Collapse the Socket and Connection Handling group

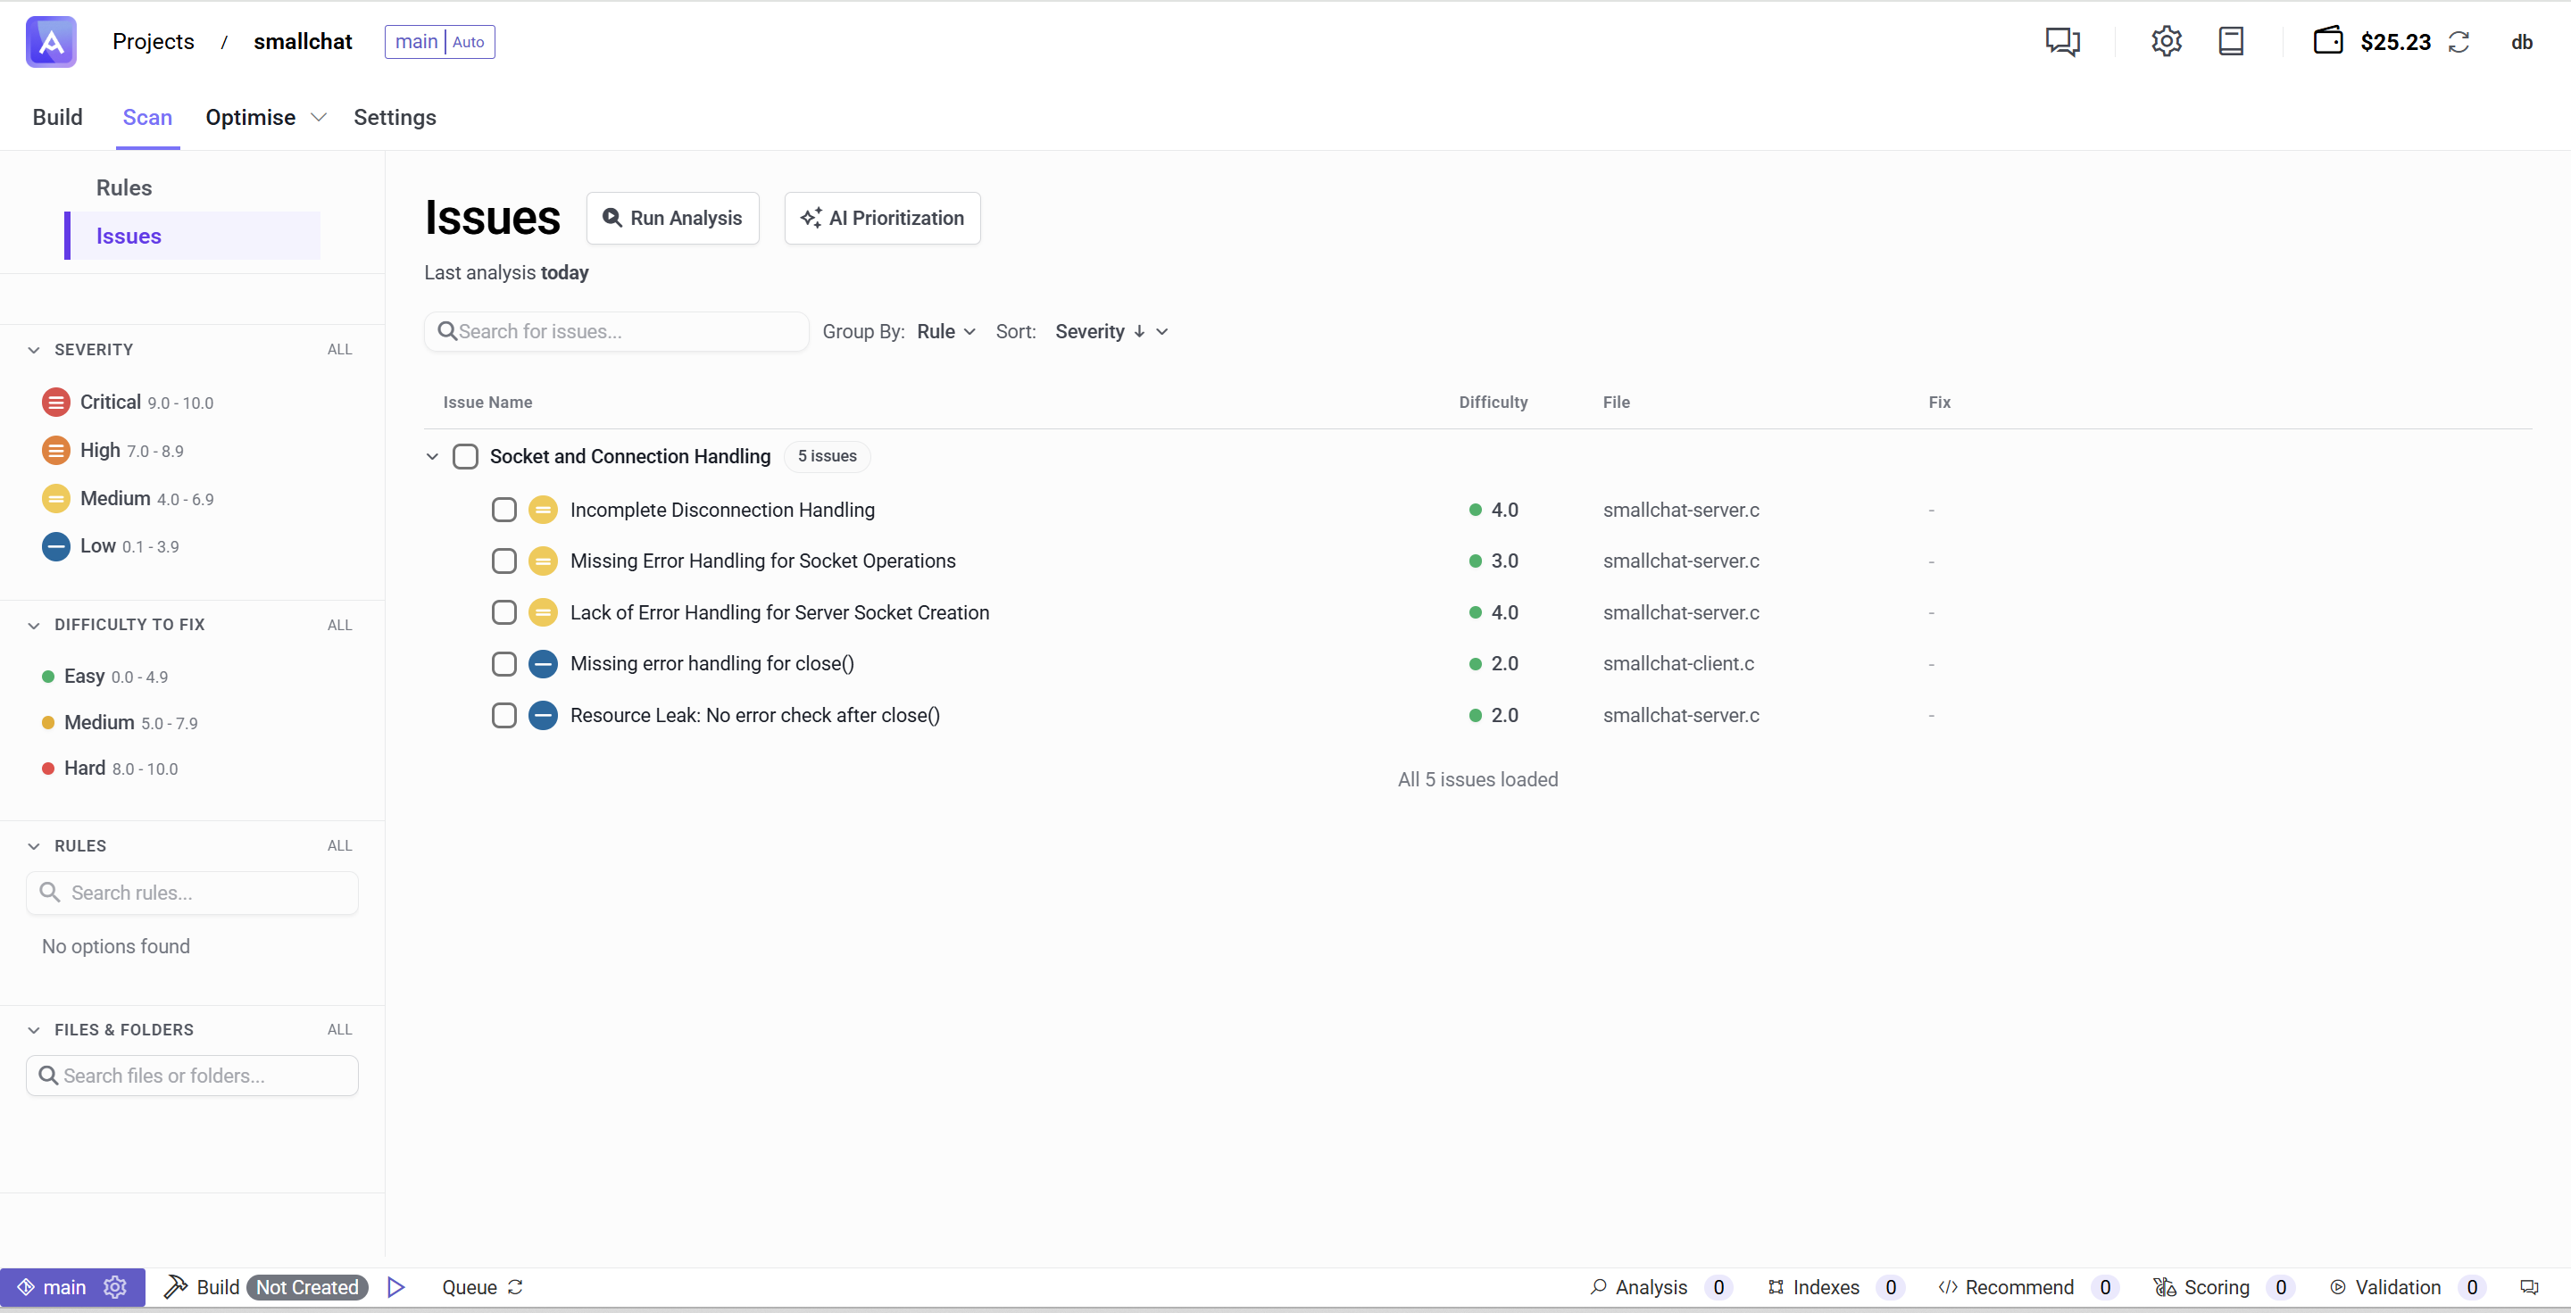[432, 456]
